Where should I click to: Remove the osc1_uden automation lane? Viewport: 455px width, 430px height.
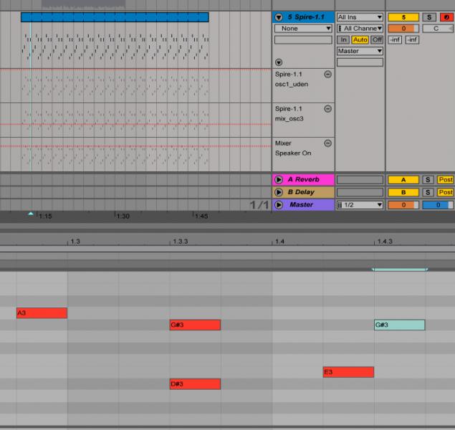click(327, 75)
